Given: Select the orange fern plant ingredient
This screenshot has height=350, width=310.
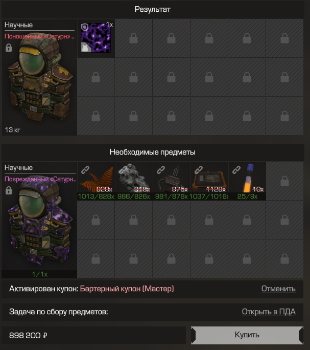Looking at the screenshot, I should [96, 178].
